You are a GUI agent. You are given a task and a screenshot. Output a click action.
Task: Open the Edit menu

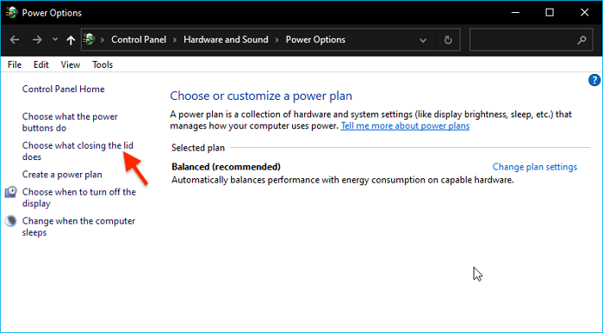41,65
